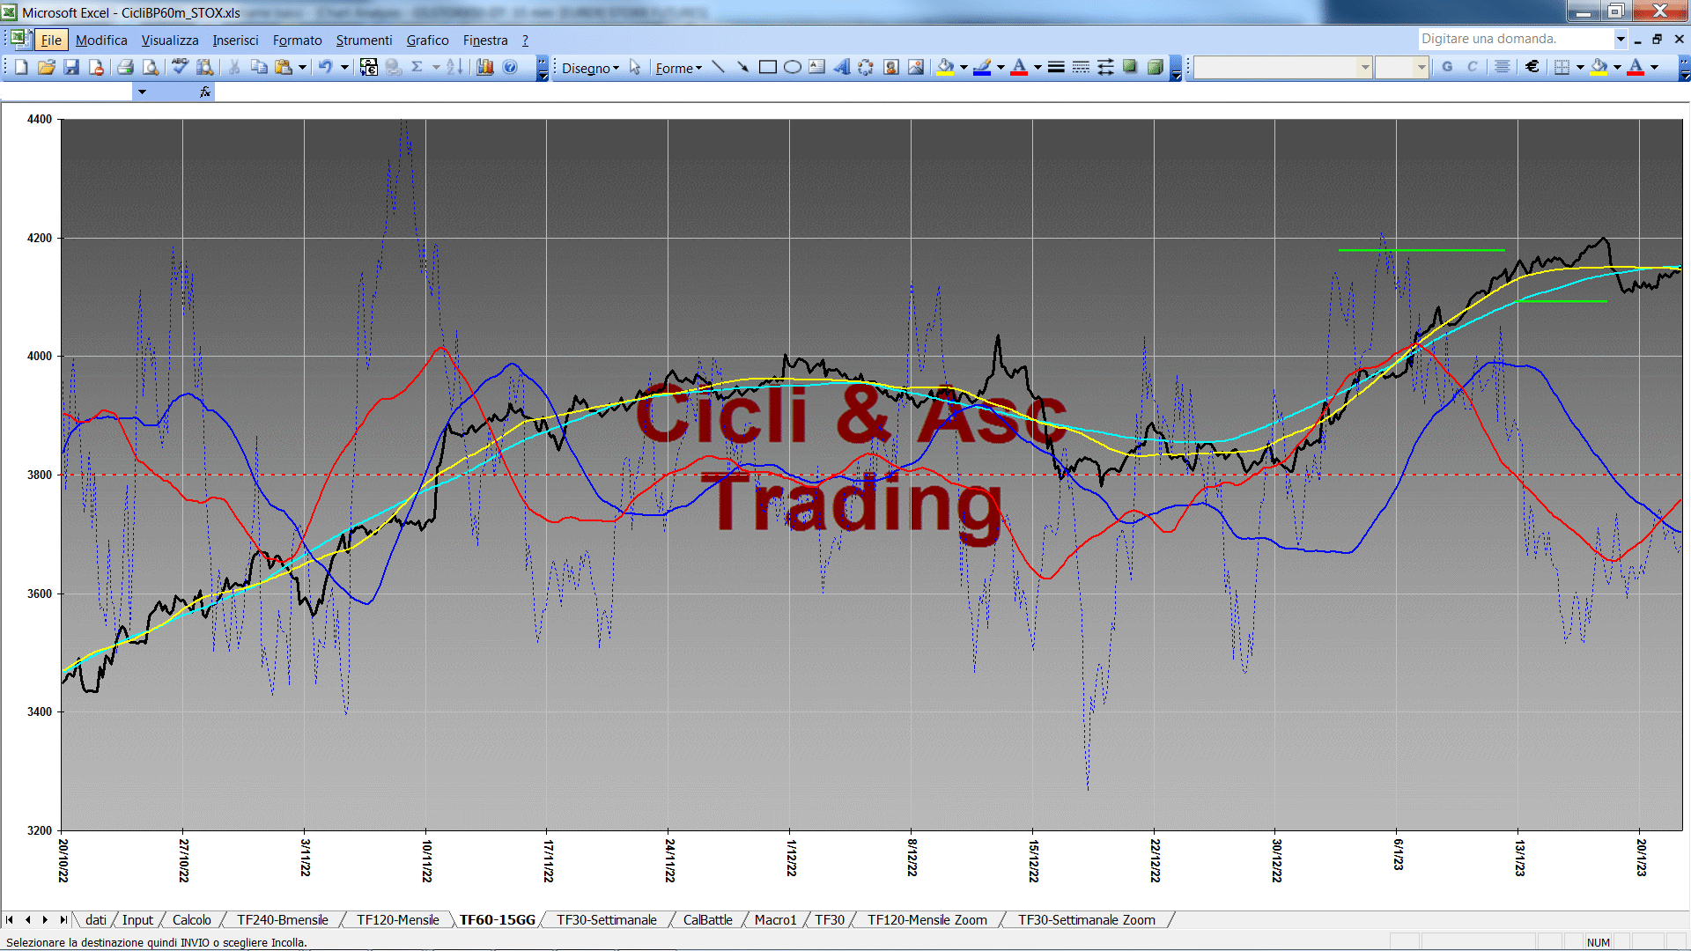Insert Picture from file icon
Screen dimensions: 1691x951
click(x=916, y=68)
